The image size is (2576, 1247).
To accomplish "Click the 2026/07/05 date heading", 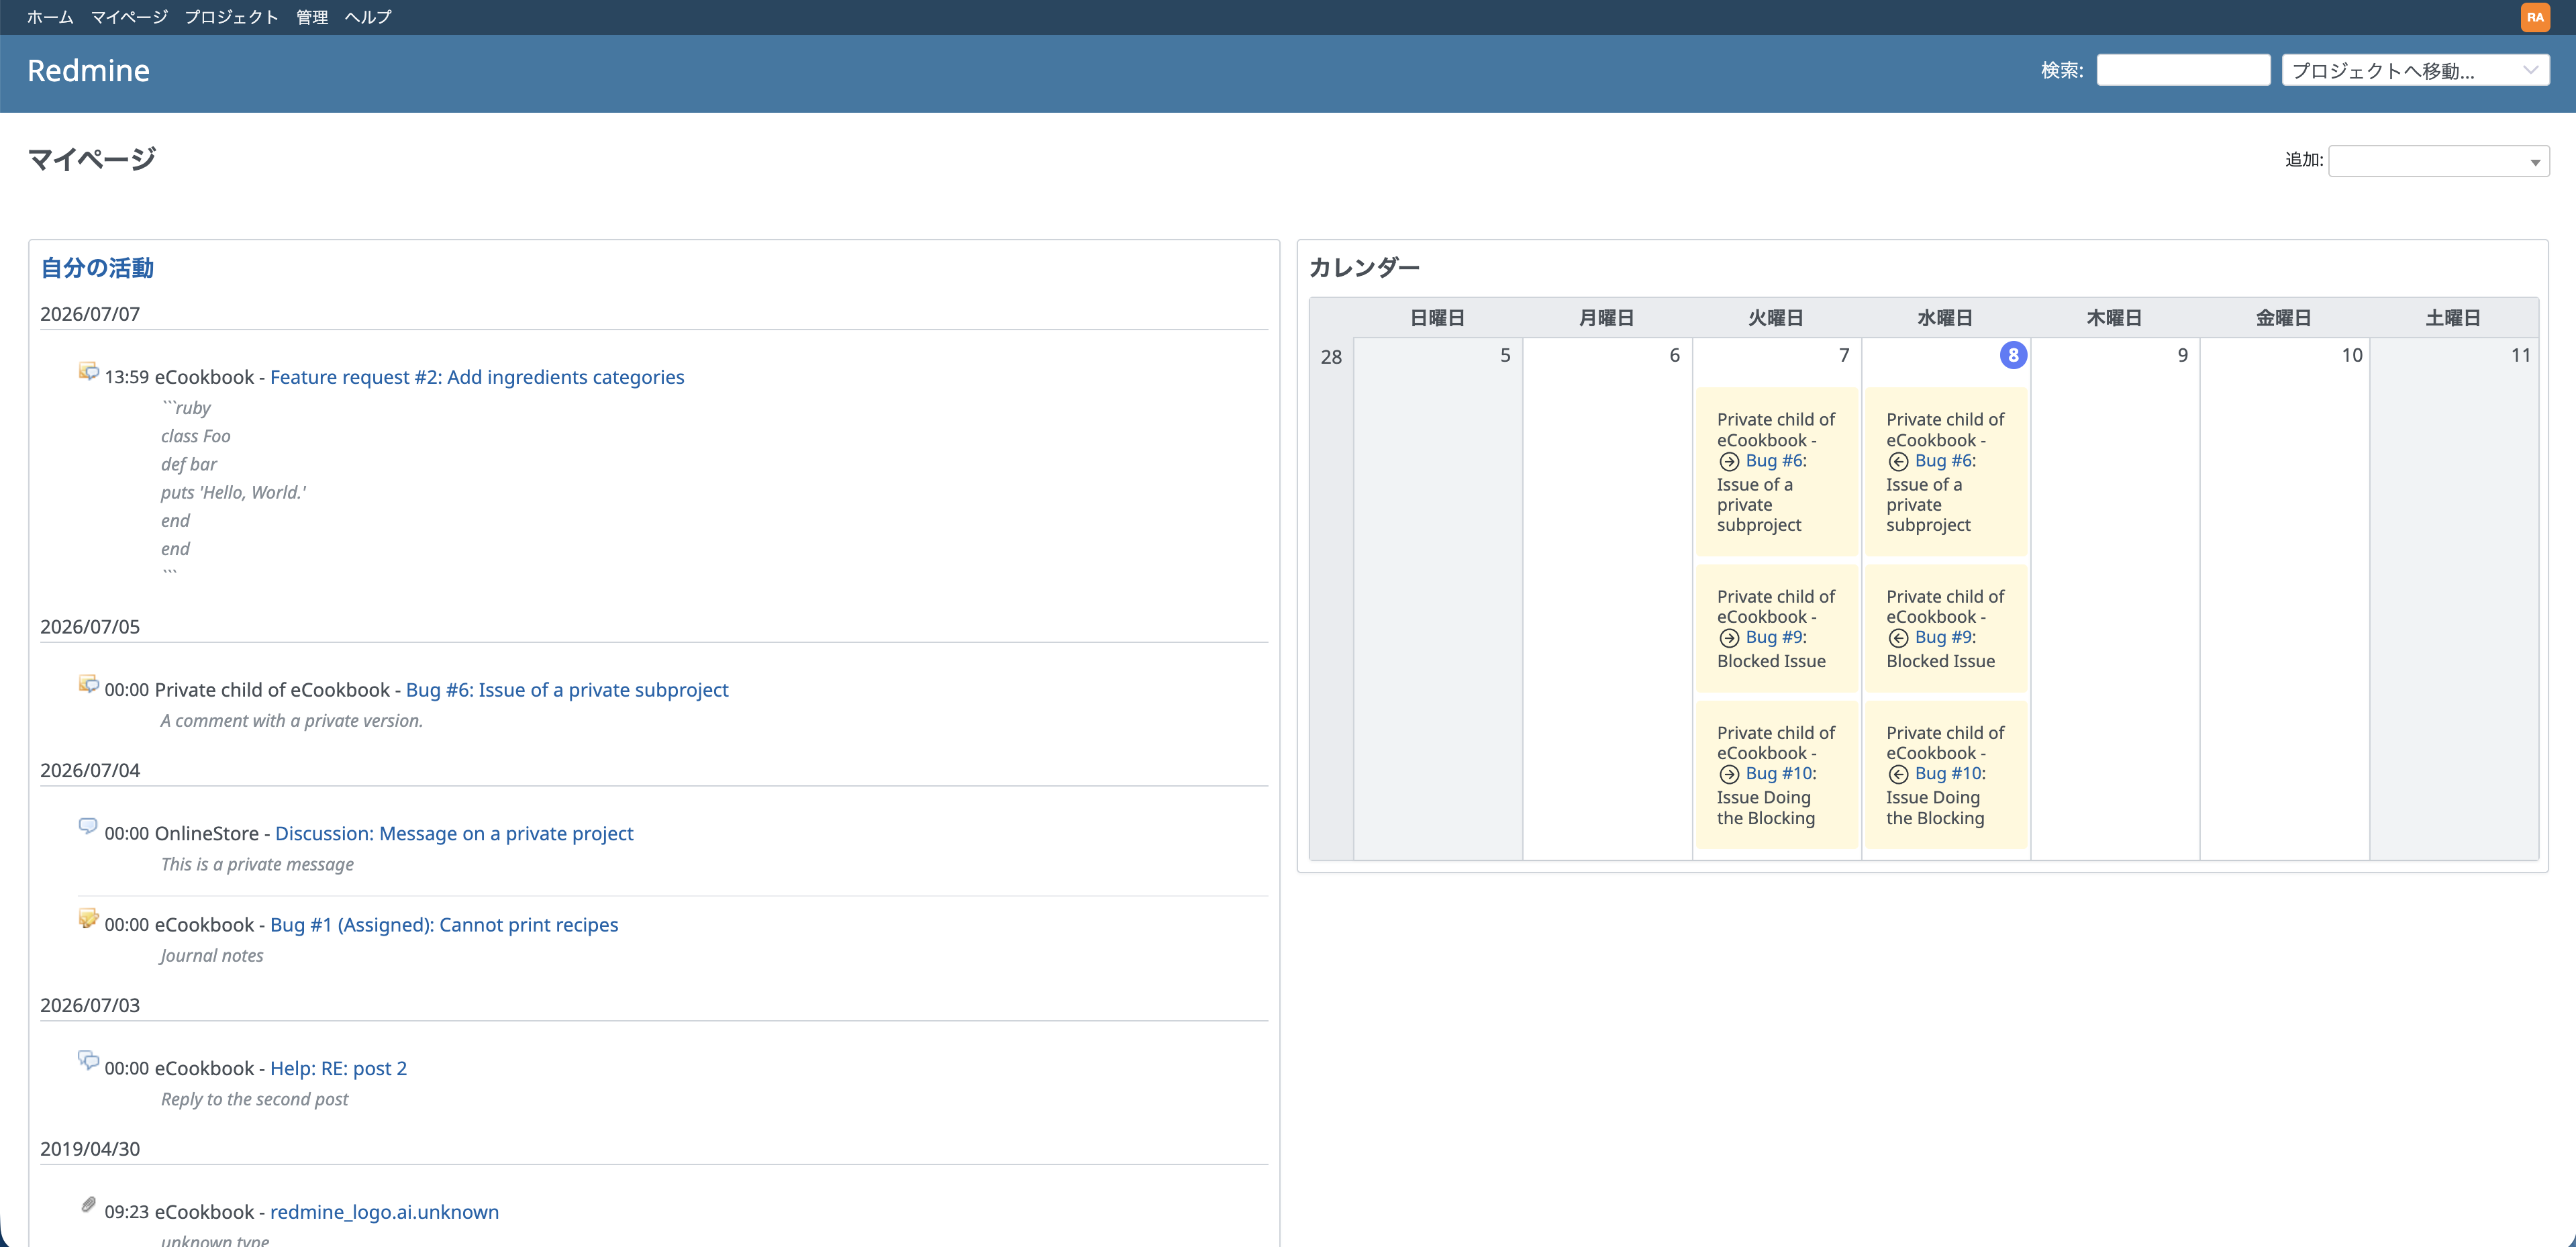I will point(90,627).
